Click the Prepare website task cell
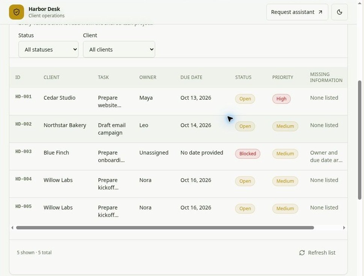Viewport: 364px width, 276px height. (110, 102)
